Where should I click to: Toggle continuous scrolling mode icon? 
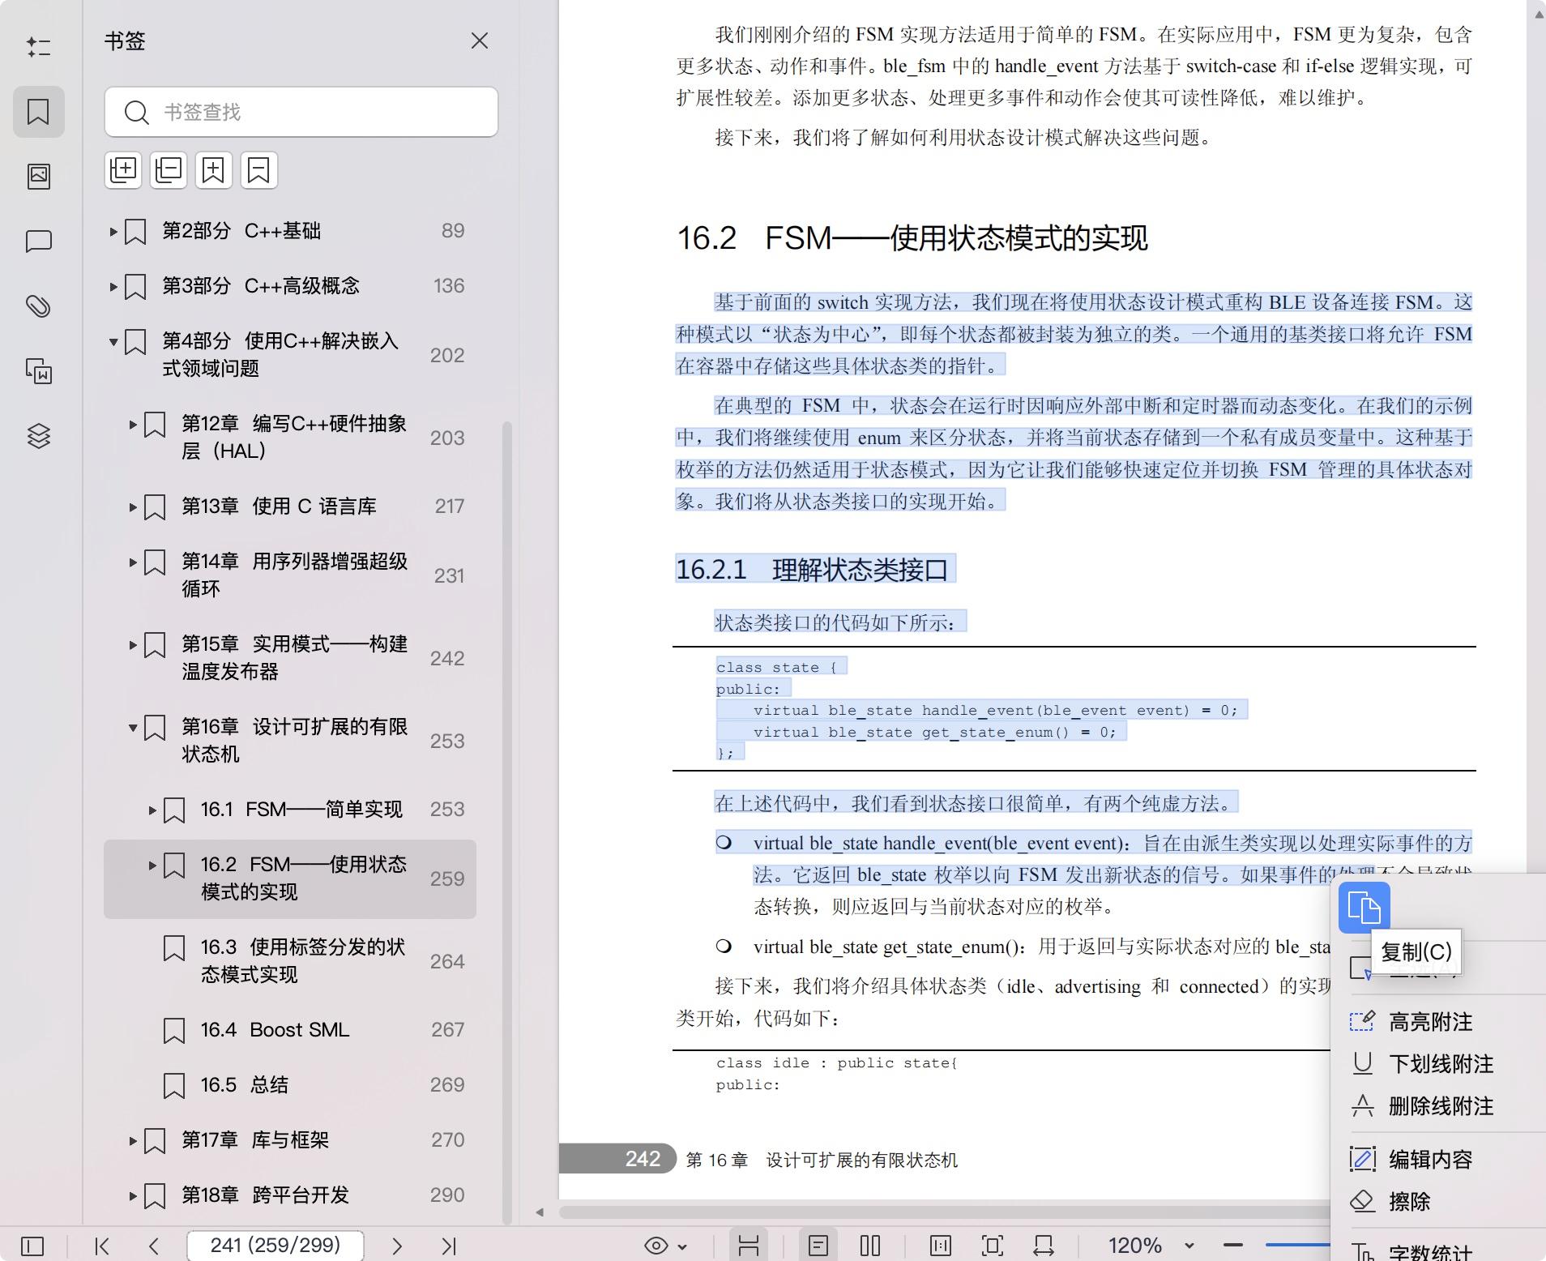pyautogui.click(x=749, y=1246)
